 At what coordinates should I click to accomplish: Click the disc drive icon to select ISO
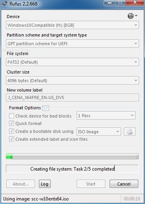pyautogui.click(x=130, y=131)
